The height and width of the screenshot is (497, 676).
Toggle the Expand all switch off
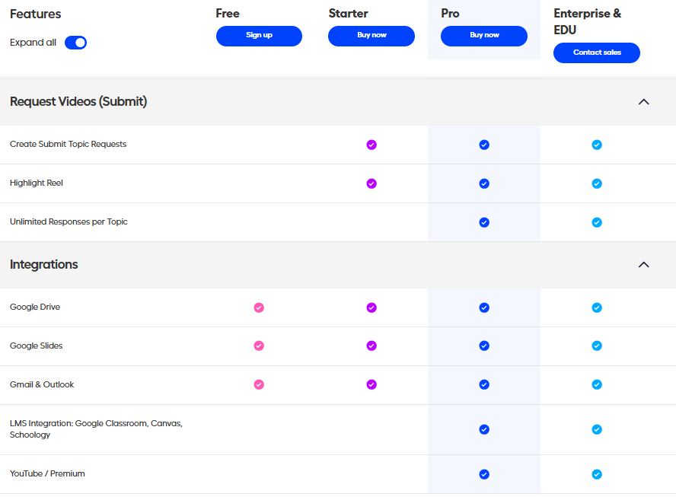point(75,43)
